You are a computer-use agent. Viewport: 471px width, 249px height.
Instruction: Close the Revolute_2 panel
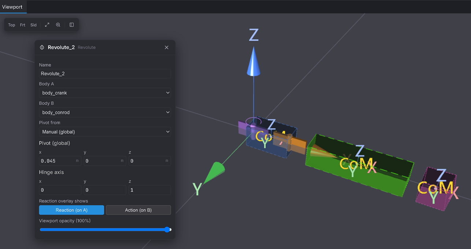[166, 48]
